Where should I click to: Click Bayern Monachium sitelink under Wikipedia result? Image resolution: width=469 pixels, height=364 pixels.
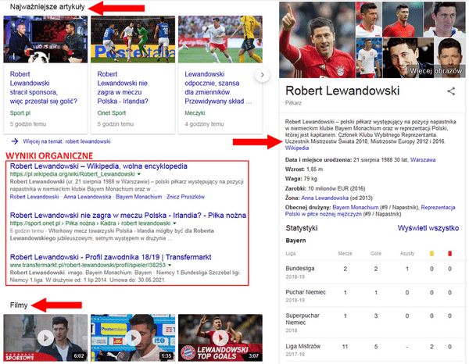pyautogui.click(x=139, y=197)
